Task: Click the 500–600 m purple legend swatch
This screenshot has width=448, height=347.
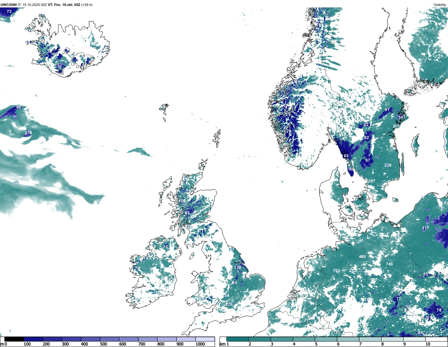Action: (x=110, y=339)
